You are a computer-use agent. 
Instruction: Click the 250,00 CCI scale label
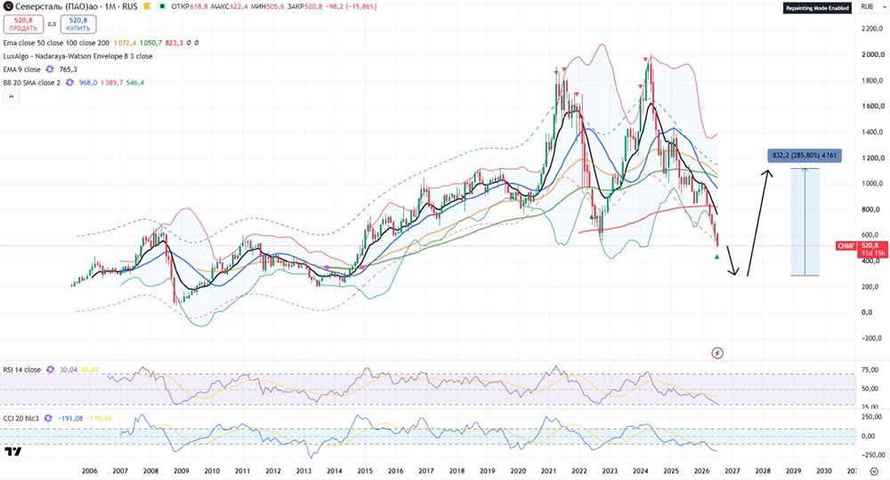[872, 417]
